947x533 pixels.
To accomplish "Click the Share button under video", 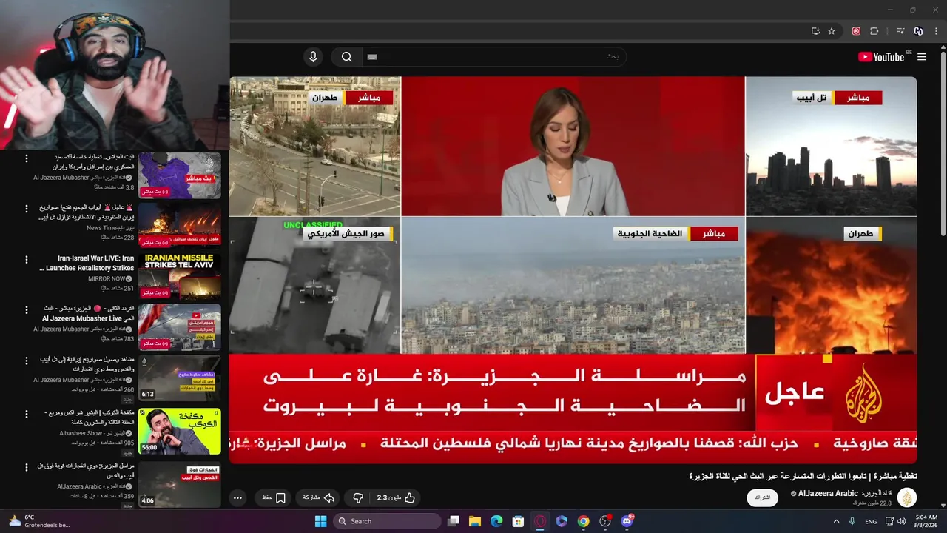I will 319,497.
